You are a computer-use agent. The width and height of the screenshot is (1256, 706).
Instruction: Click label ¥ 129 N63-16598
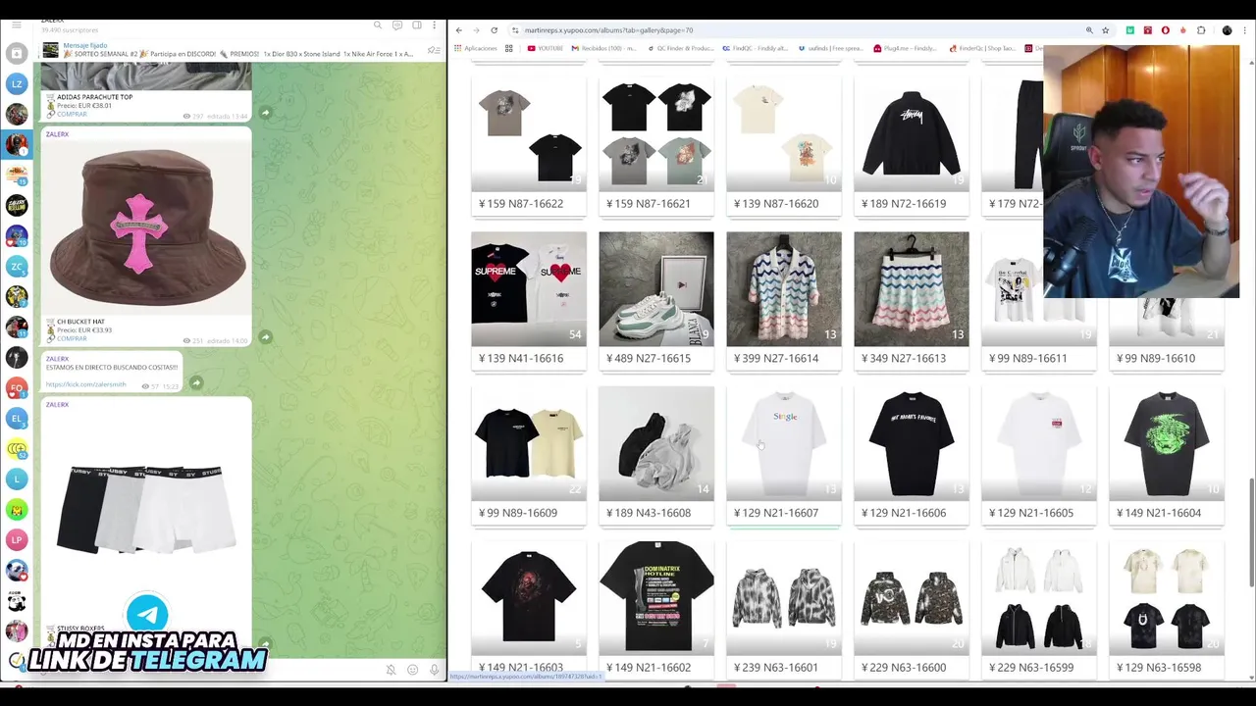pos(1159,667)
